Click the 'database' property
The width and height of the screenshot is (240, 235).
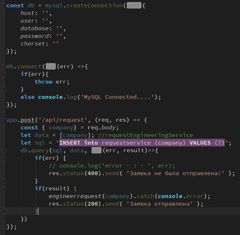click(x=35, y=28)
